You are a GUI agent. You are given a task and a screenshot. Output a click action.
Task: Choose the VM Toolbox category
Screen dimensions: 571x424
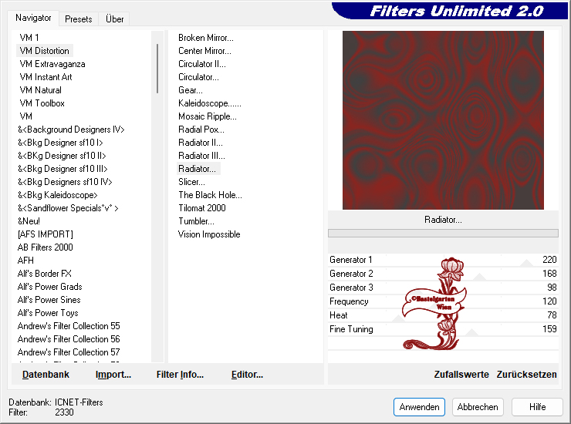click(x=42, y=103)
